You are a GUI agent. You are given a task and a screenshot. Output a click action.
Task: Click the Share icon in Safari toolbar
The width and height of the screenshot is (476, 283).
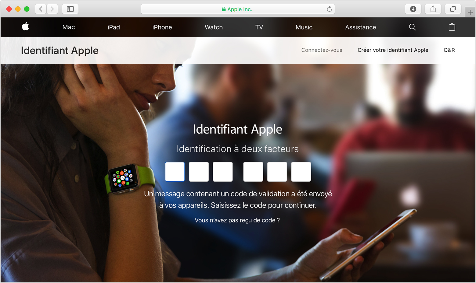click(433, 9)
